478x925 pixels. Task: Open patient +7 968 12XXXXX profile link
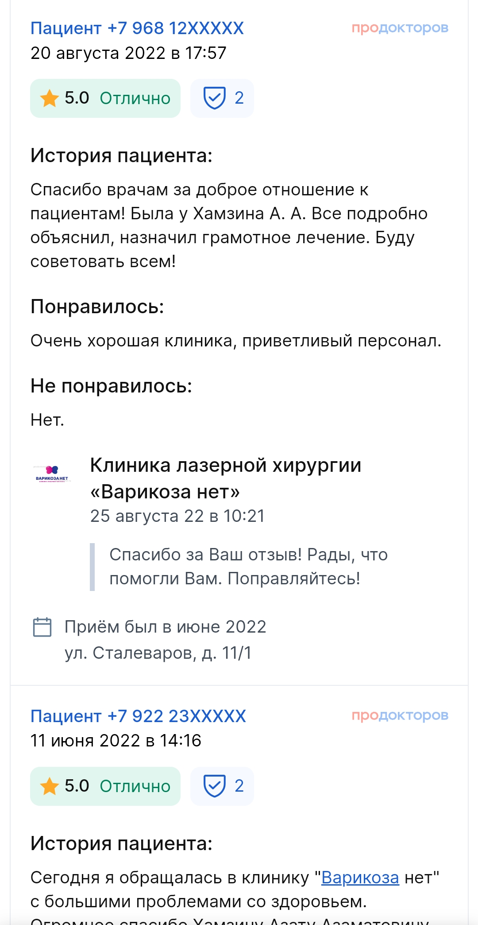click(x=137, y=28)
